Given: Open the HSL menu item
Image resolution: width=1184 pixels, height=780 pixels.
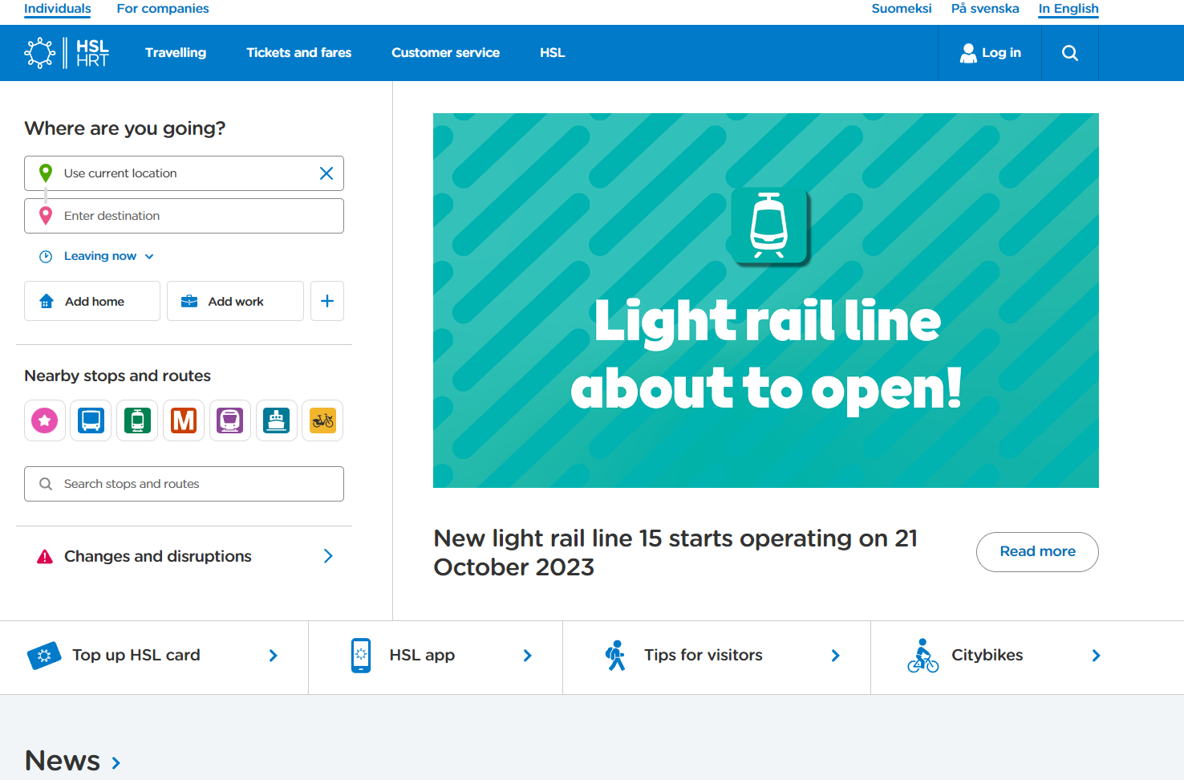Looking at the screenshot, I should point(553,53).
